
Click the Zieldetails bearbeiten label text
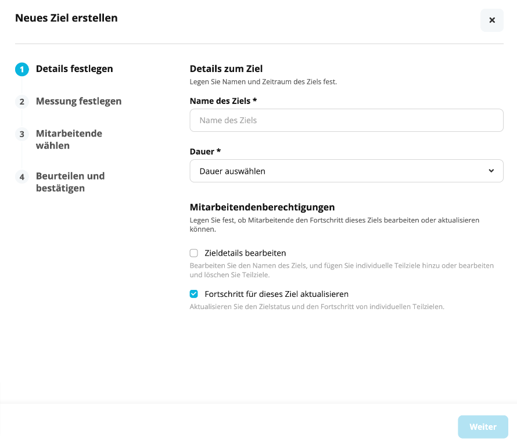coord(245,253)
